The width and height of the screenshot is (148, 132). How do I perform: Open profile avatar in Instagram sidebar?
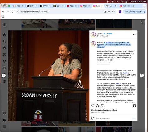(4, 81)
